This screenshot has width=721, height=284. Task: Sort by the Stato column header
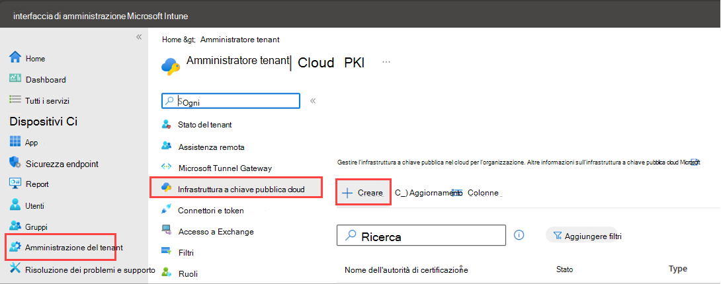pos(564,269)
